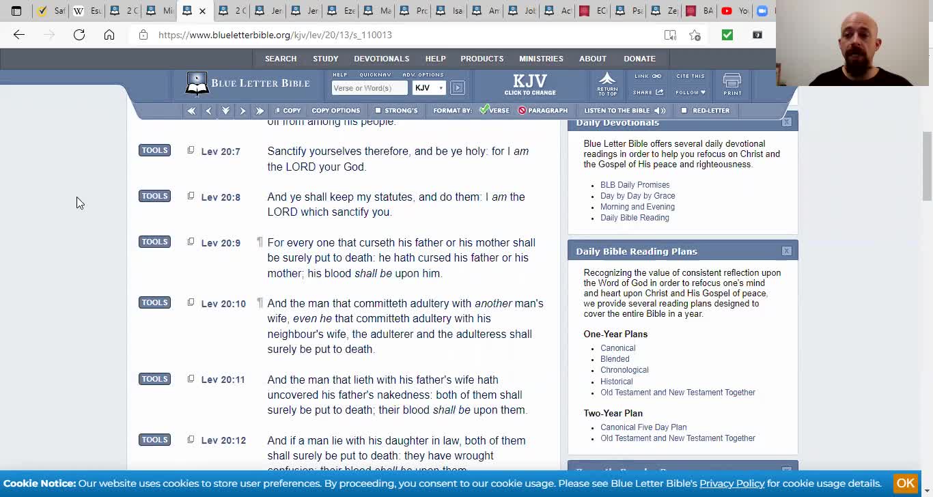Click the Lev 20:10 verse reference
This screenshot has width=933, height=497.
223,304
